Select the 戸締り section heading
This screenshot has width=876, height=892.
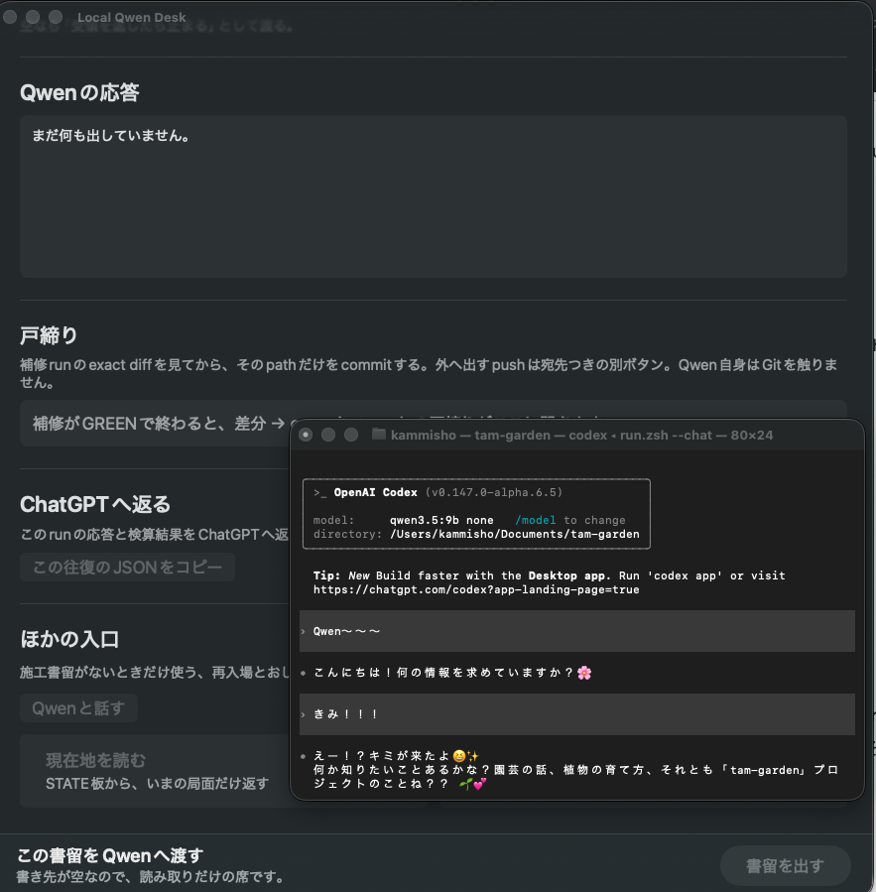point(49,335)
